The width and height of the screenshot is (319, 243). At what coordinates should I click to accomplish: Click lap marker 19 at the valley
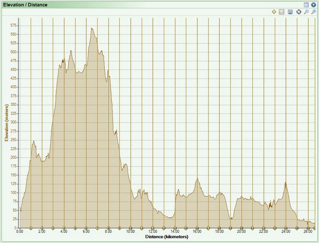click(x=230, y=228)
